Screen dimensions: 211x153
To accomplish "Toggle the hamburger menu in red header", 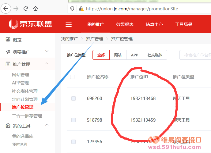I will click(69, 24).
